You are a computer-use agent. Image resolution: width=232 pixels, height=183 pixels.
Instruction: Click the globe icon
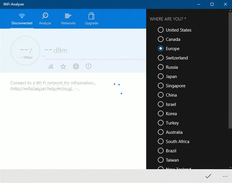(76, 67)
